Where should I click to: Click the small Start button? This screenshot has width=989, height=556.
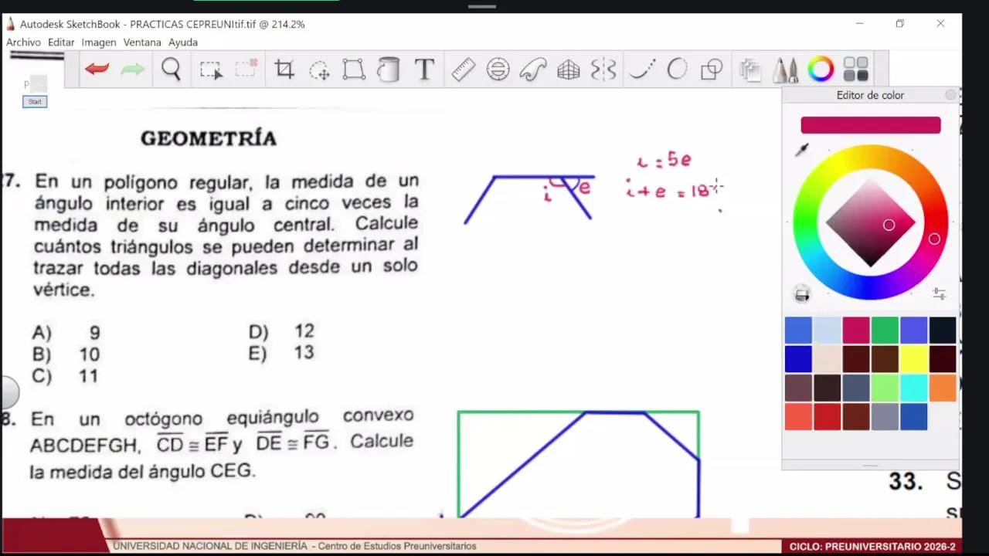[35, 102]
